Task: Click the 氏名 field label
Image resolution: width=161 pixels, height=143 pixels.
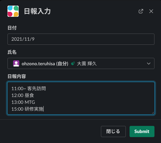Action: pyautogui.click(x=12, y=52)
